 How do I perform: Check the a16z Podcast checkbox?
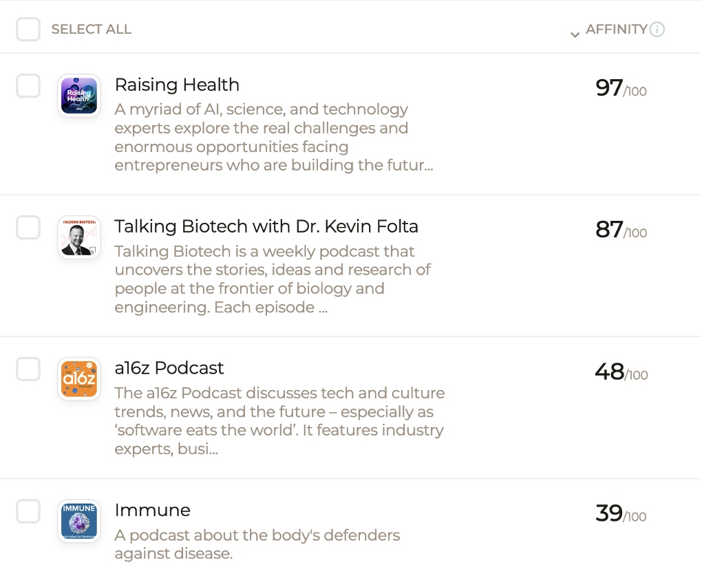click(28, 369)
